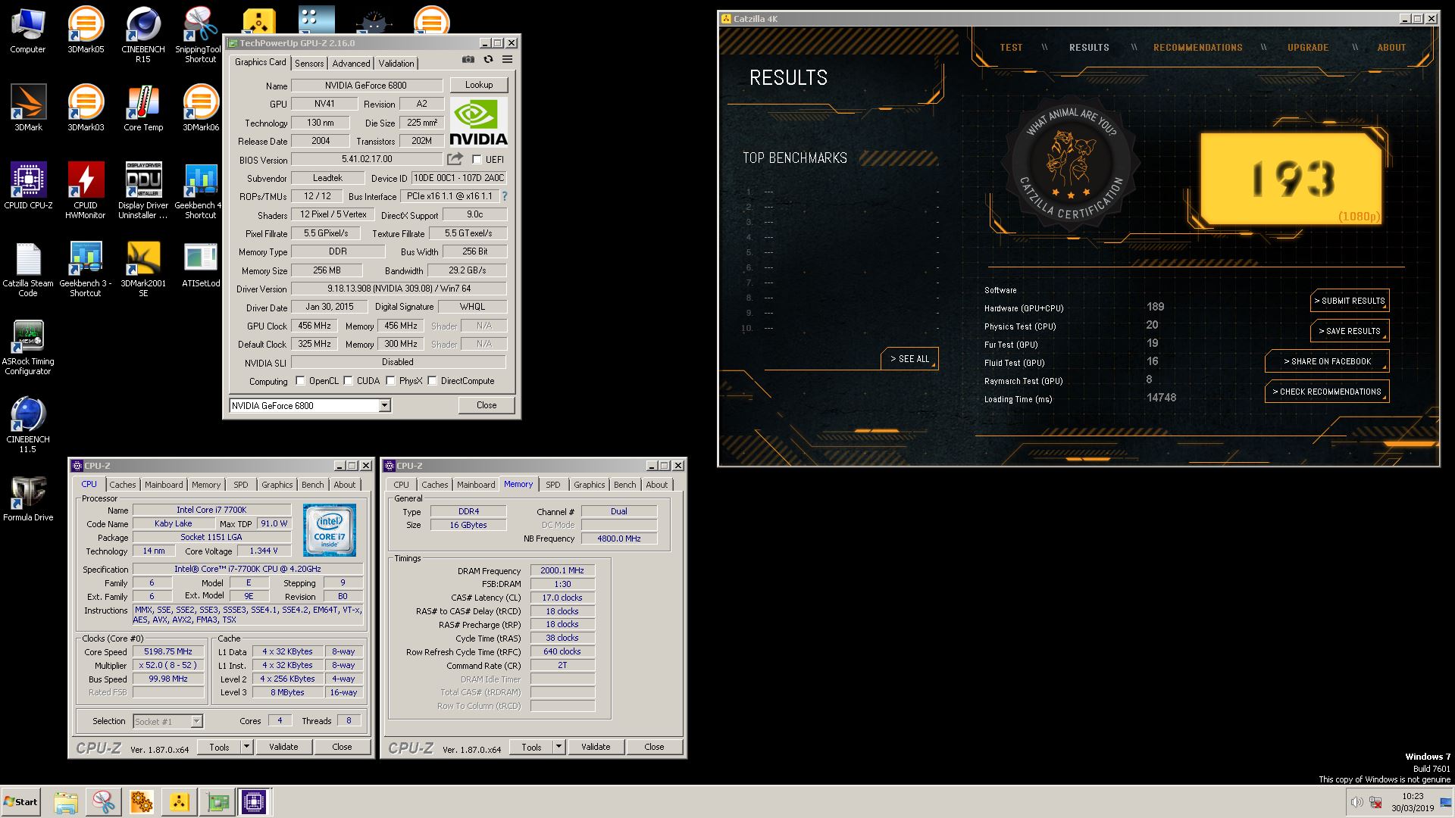Toggle the OpenCL checkbox
Screen dimensions: 1455x818
(x=300, y=381)
